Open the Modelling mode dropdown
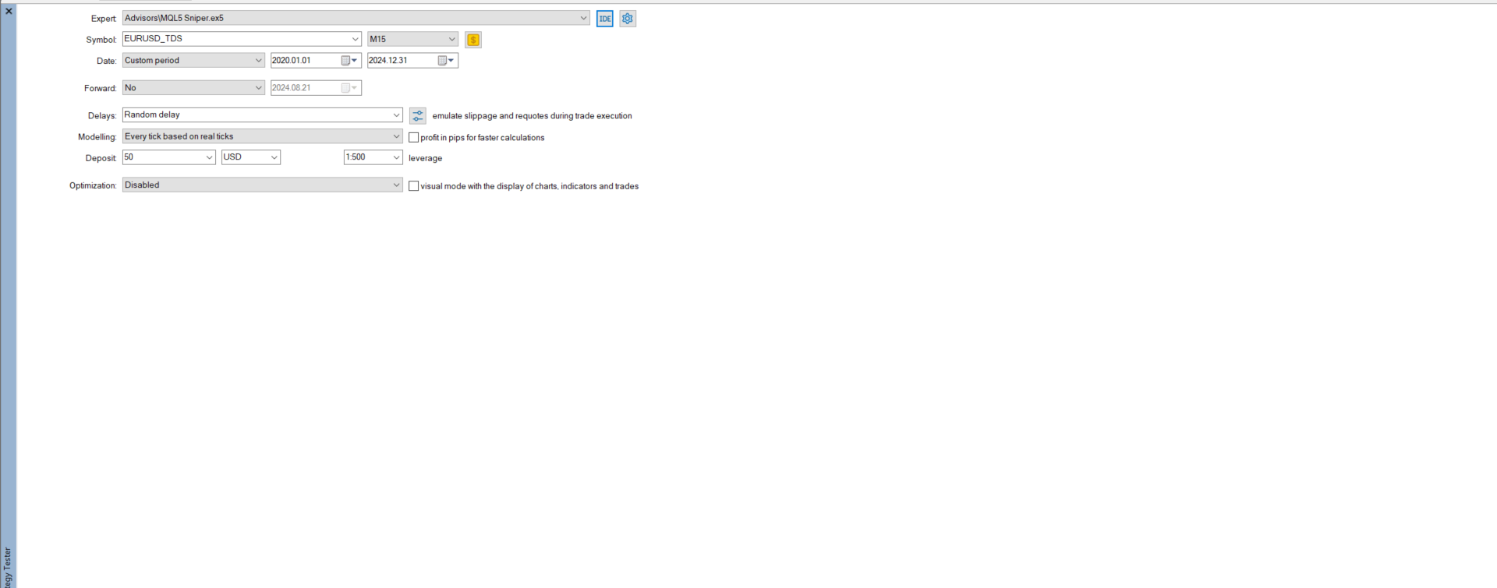 coord(396,136)
